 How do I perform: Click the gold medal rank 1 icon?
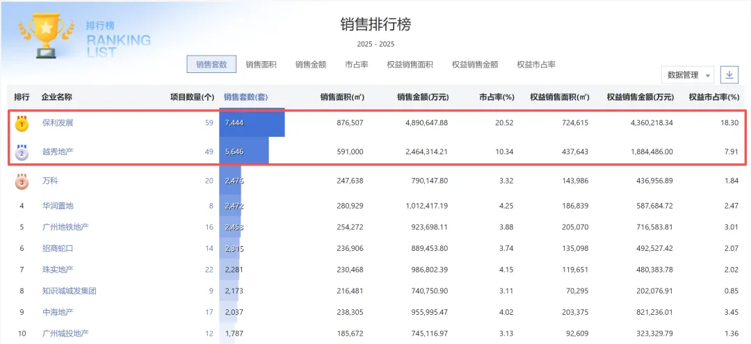22,124
